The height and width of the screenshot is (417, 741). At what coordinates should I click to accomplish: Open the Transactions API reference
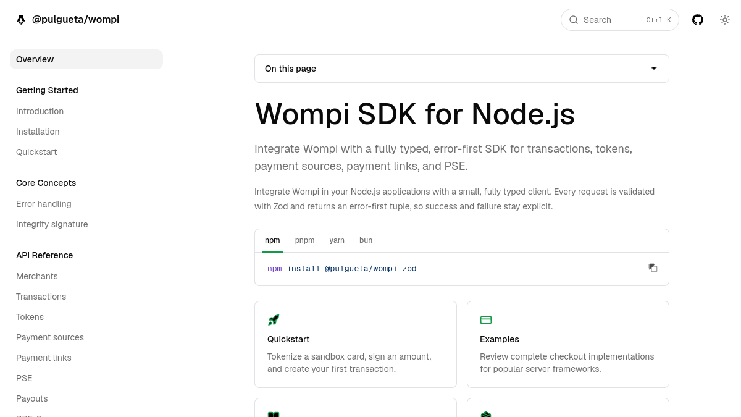(41, 297)
